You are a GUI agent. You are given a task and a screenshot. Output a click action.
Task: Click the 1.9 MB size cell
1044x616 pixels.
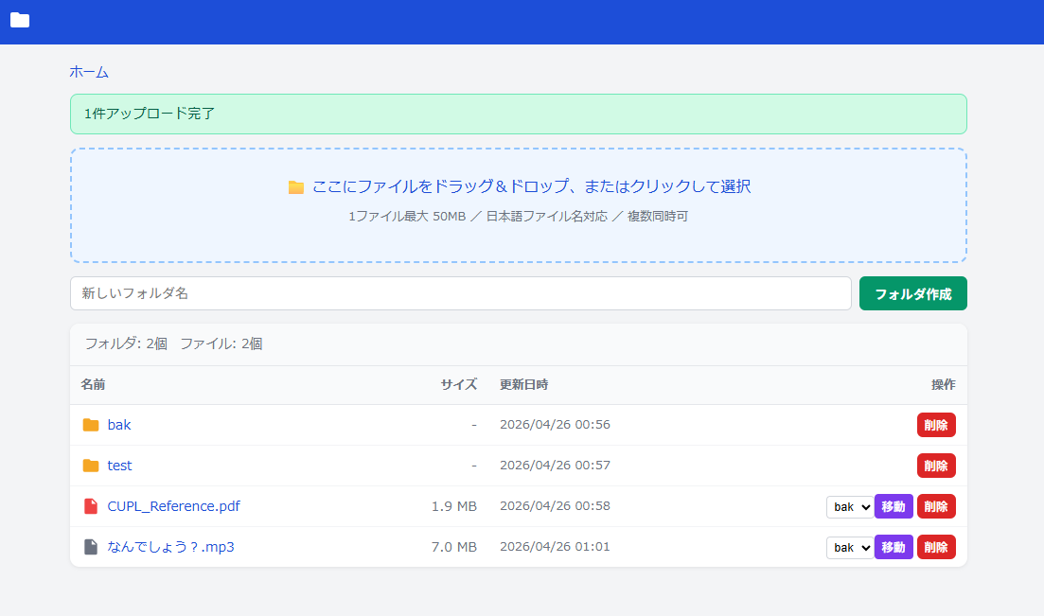pos(454,506)
